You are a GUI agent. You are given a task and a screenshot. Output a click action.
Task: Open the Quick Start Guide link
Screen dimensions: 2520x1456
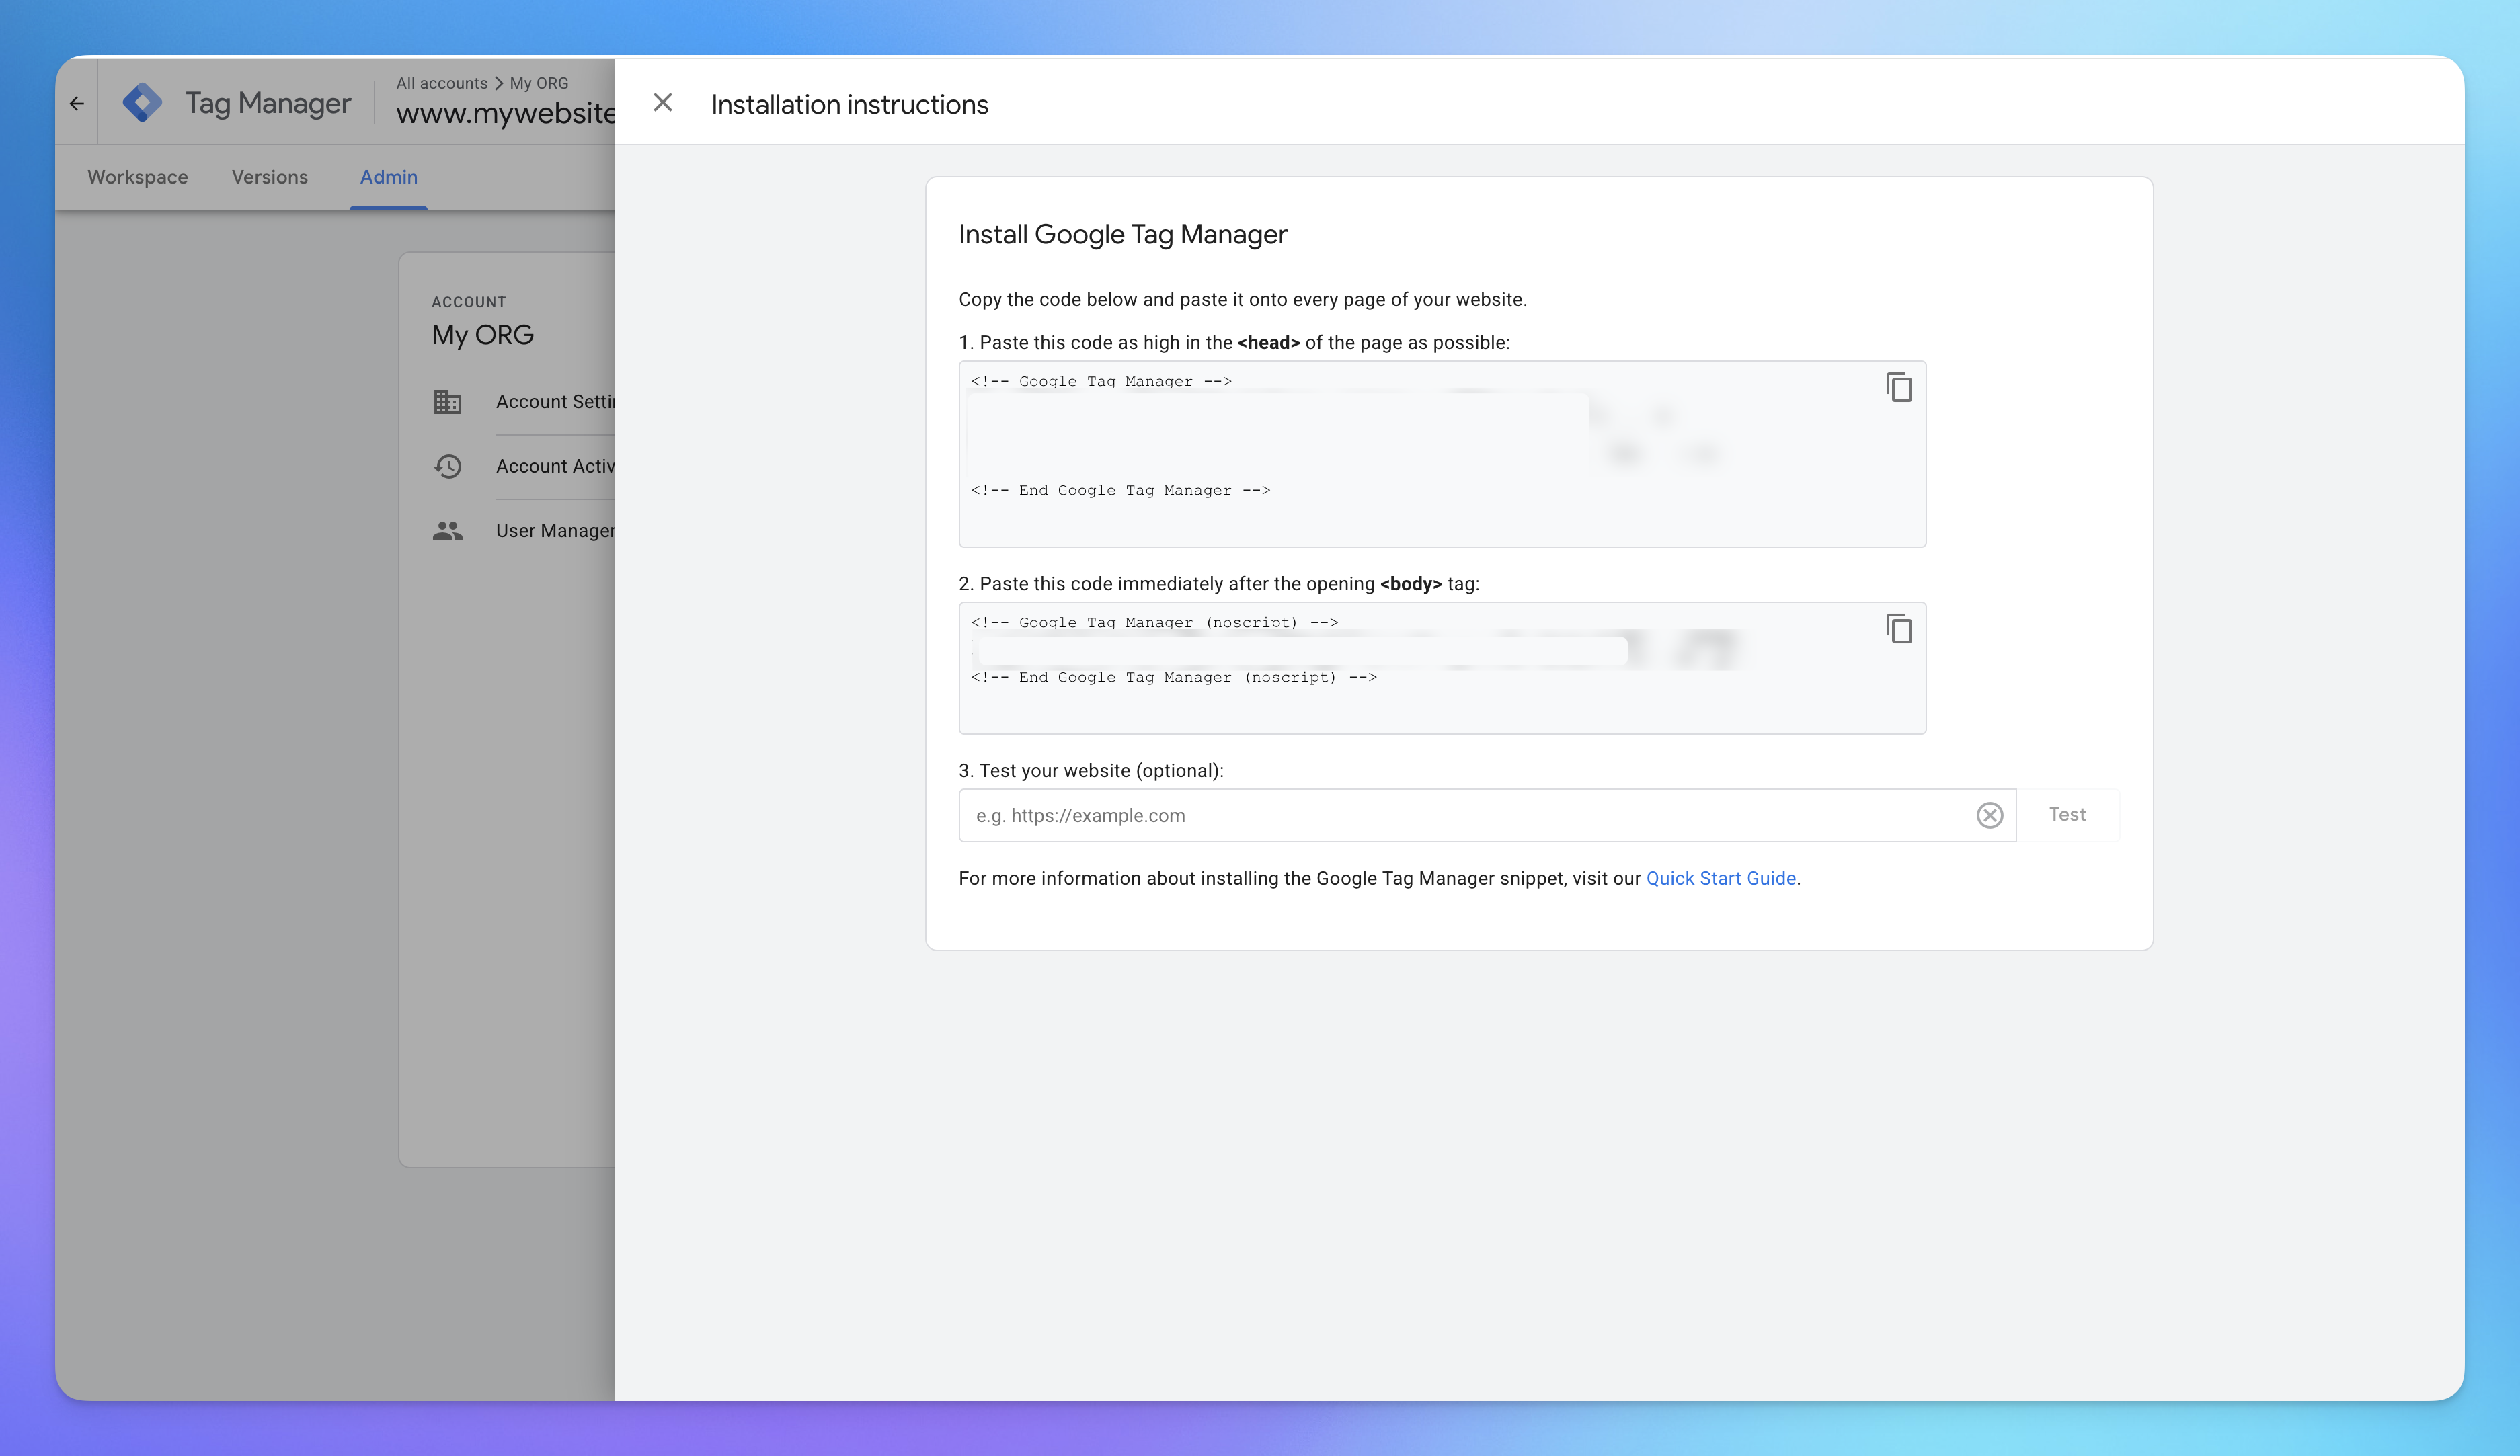pyautogui.click(x=1721, y=878)
